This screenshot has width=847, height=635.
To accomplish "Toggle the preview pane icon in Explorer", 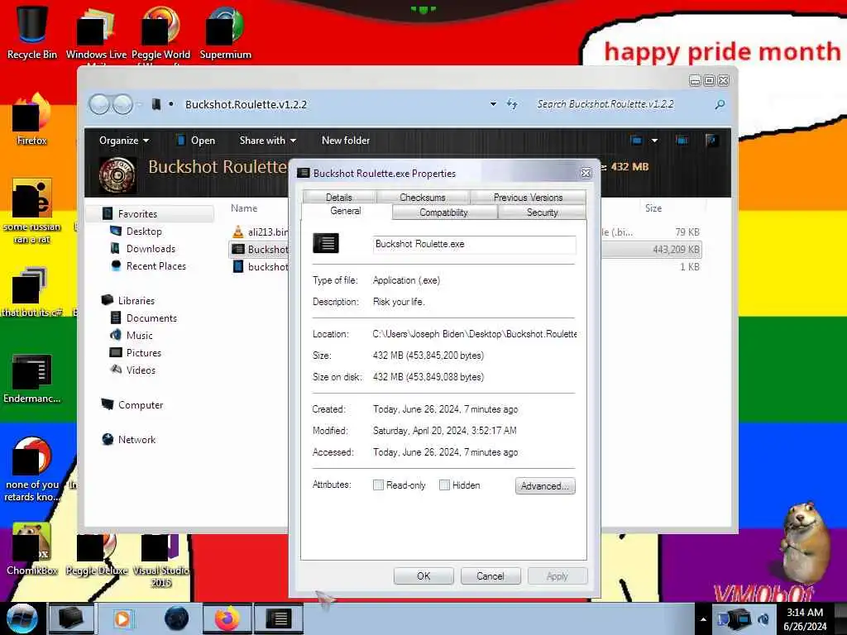I will [682, 141].
